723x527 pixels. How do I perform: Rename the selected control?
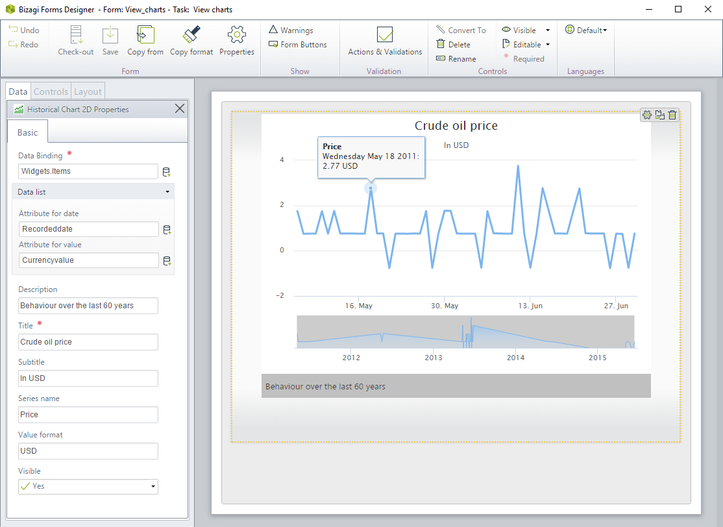click(x=456, y=58)
